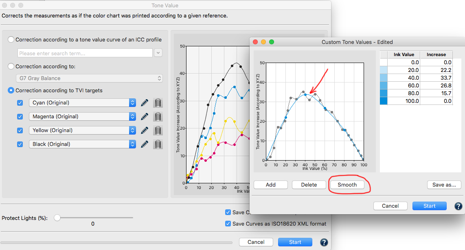Select Correction according to TVI targets
The image size is (465, 250).
(11, 90)
